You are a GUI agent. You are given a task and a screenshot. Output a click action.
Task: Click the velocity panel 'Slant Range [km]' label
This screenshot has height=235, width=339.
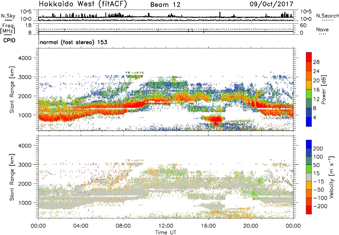pyautogui.click(x=12, y=177)
